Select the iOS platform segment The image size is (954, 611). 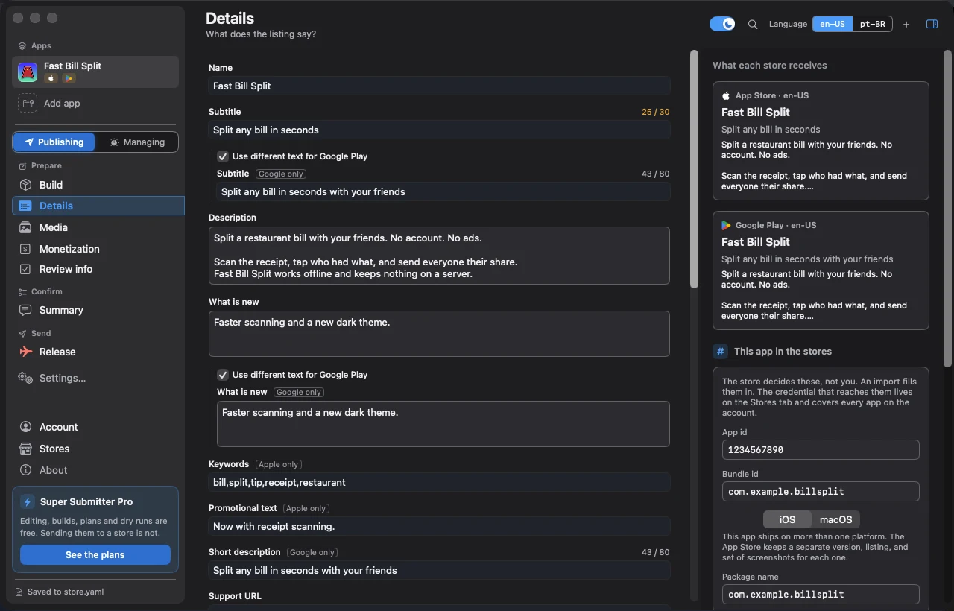[787, 519]
